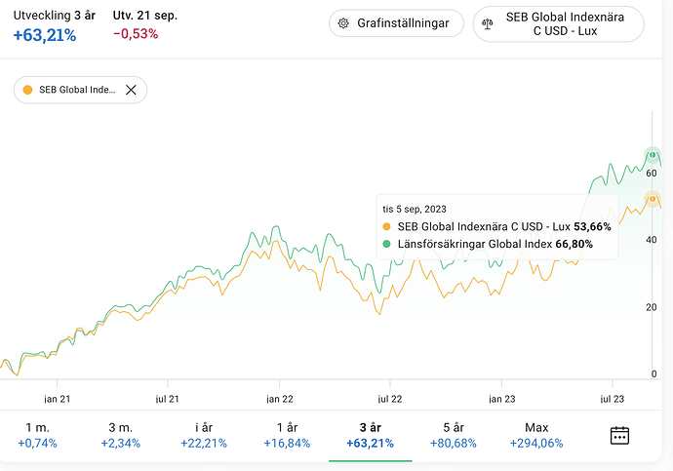673x471 pixels.
Task: Open the Grafinställningar settings button
Action: tap(395, 23)
